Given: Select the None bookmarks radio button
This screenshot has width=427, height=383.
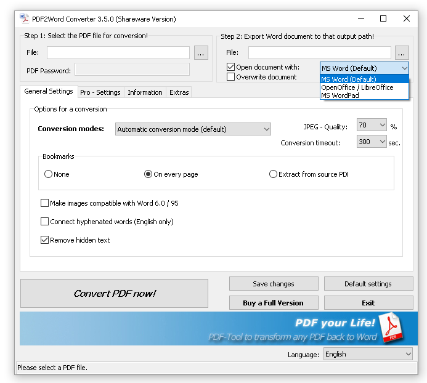Looking at the screenshot, I should coord(48,174).
